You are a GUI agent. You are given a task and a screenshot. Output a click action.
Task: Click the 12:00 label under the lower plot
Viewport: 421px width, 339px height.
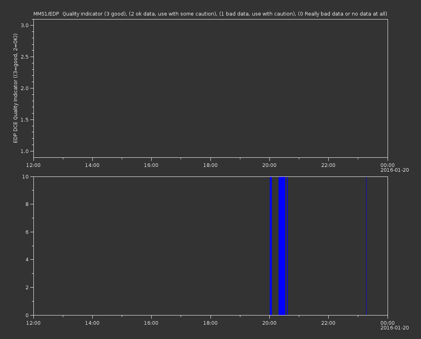coord(33,323)
